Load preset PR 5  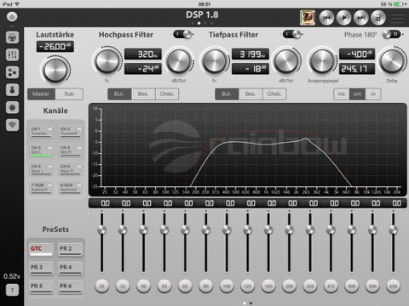point(42,287)
